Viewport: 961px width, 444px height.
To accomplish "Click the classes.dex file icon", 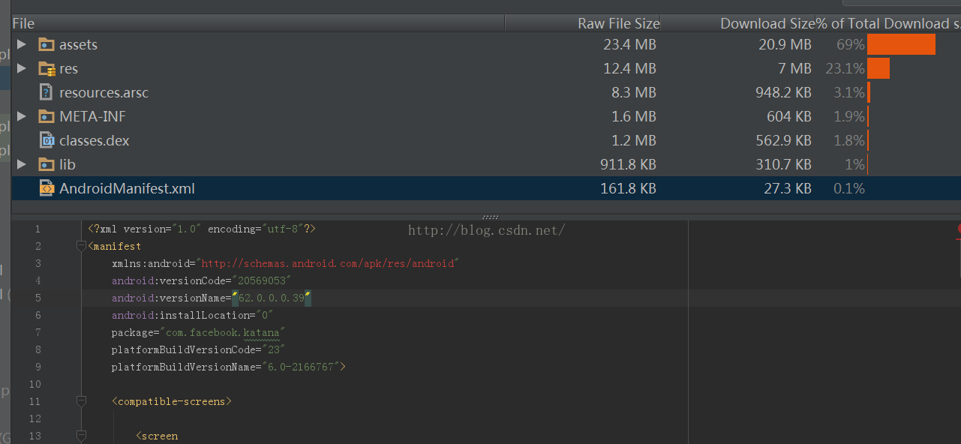I will (47, 140).
